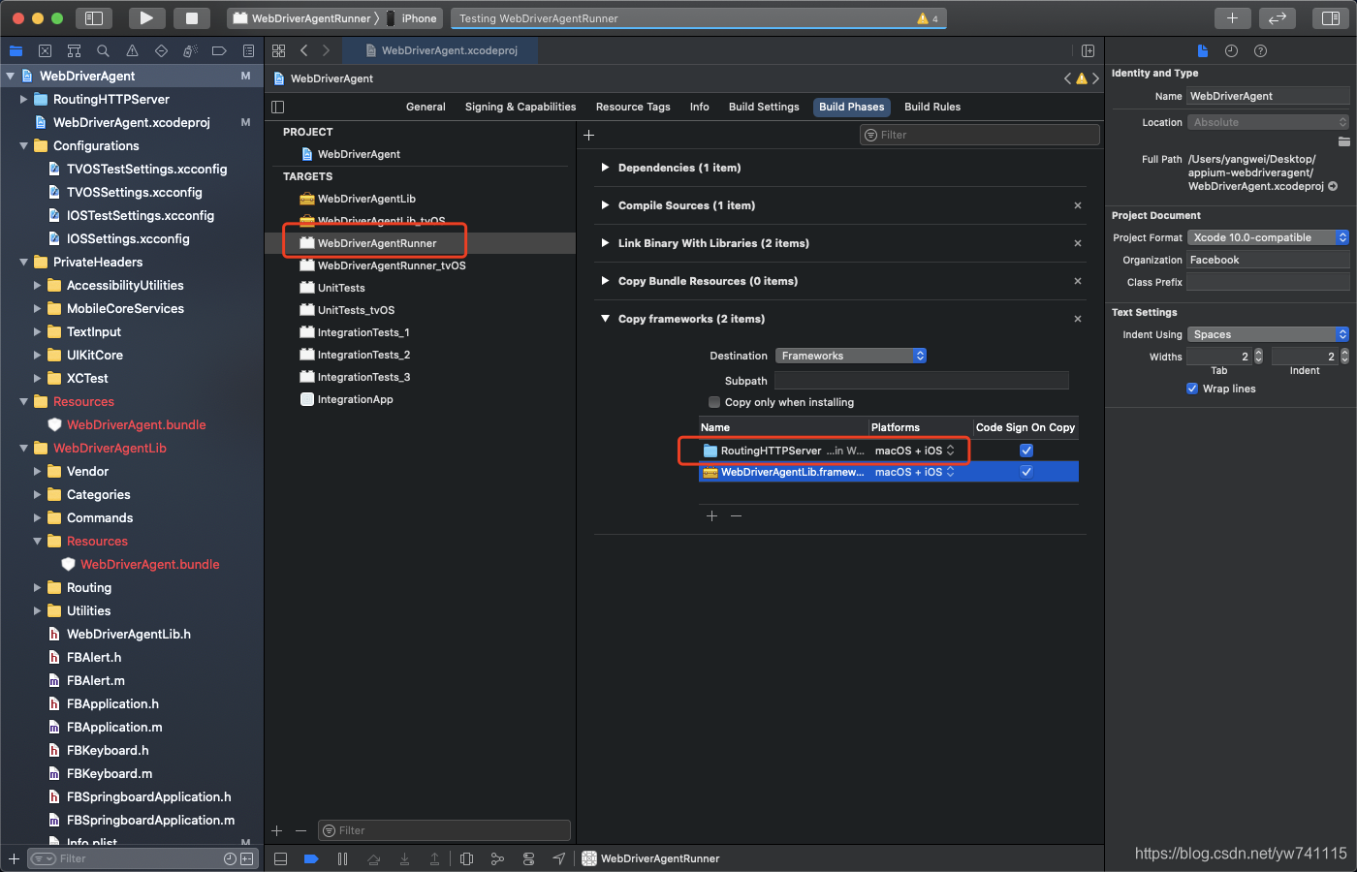Expand the Dependencies build phase

[605, 168]
